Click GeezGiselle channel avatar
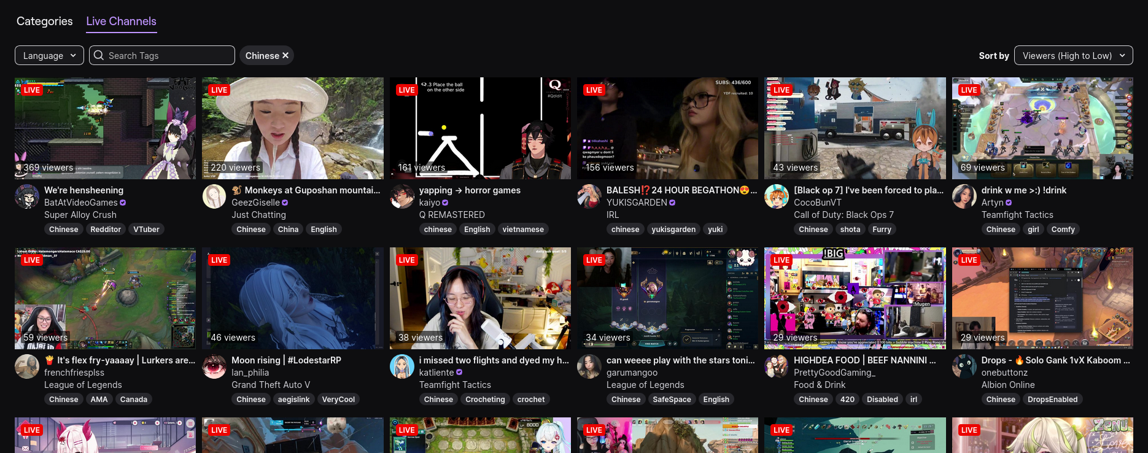 pyautogui.click(x=214, y=196)
